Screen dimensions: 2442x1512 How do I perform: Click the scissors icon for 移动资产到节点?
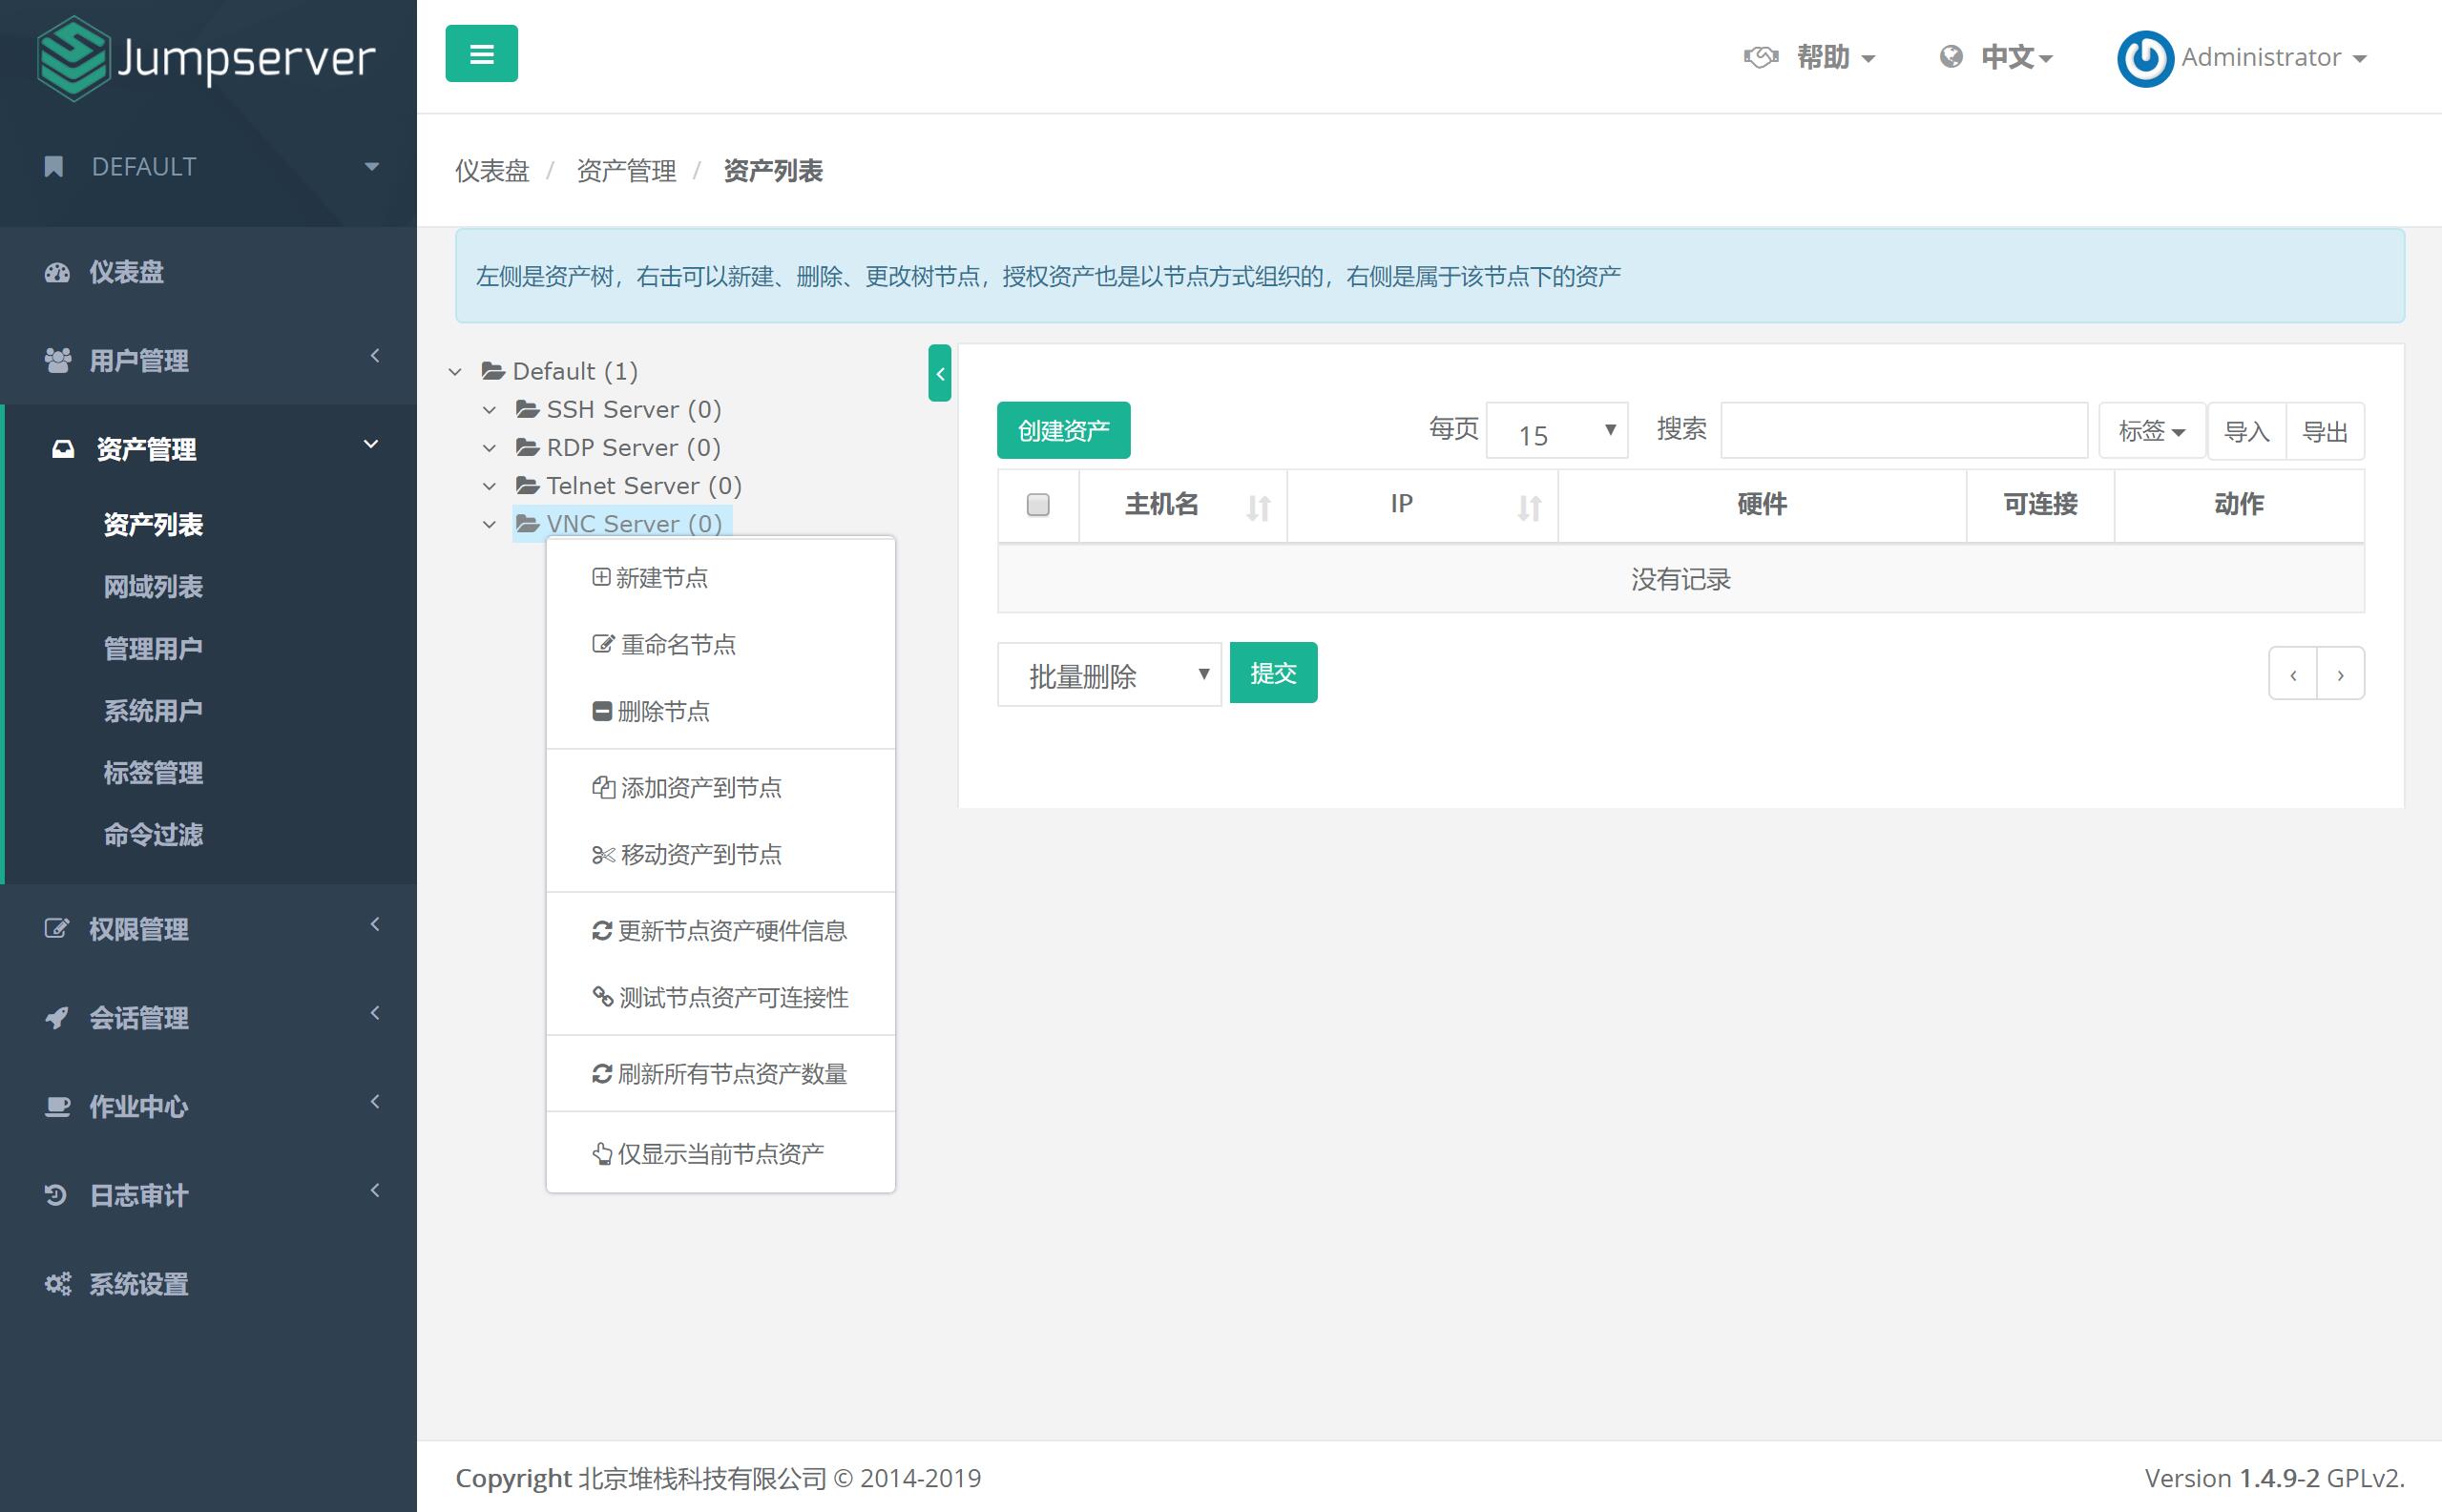(602, 855)
